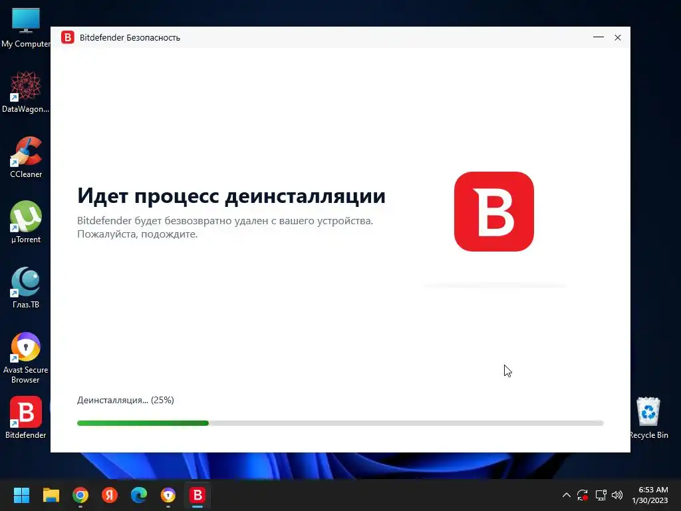The height and width of the screenshot is (511, 681).
Task: Click the 'Bitdefender Безопасность' window title
Action: coord(130,38)
